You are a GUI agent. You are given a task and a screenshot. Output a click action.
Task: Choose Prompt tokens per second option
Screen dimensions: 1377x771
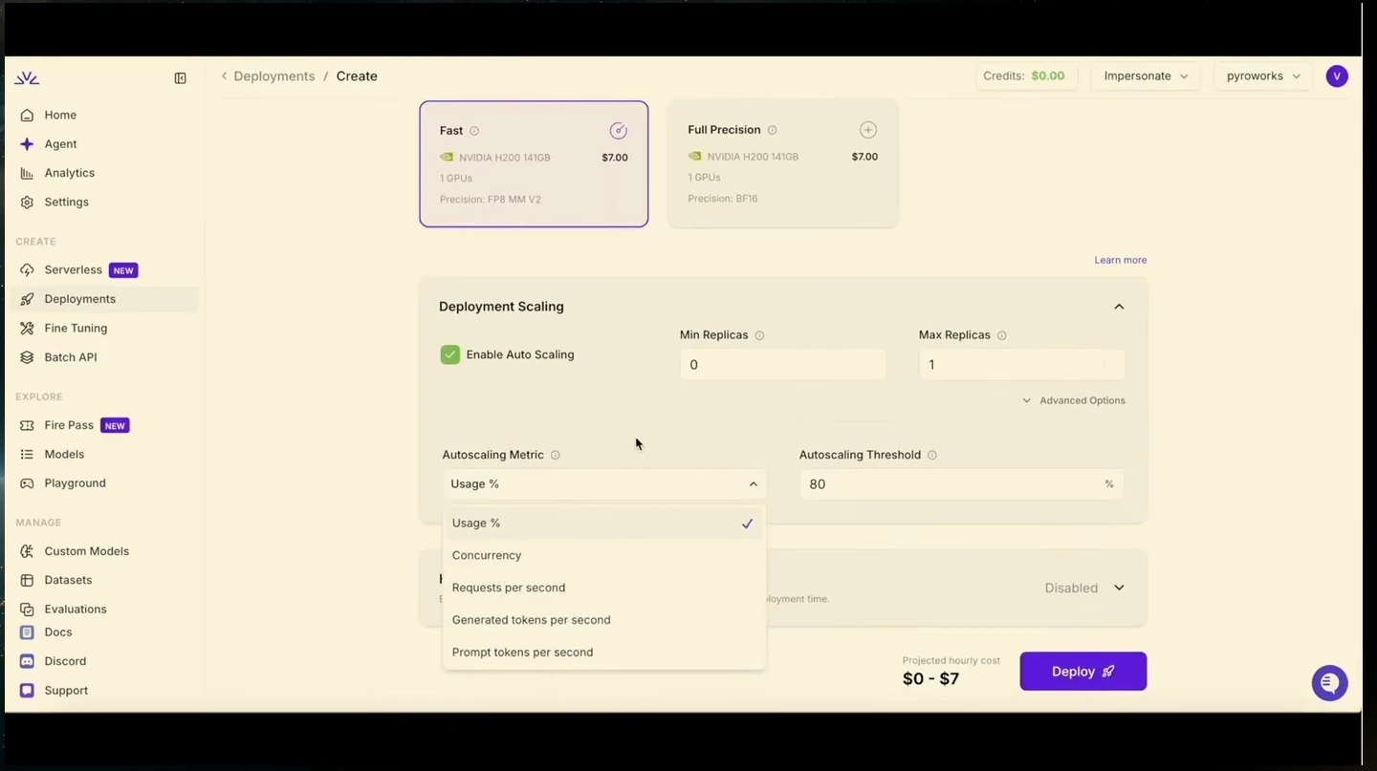[603, 653]
